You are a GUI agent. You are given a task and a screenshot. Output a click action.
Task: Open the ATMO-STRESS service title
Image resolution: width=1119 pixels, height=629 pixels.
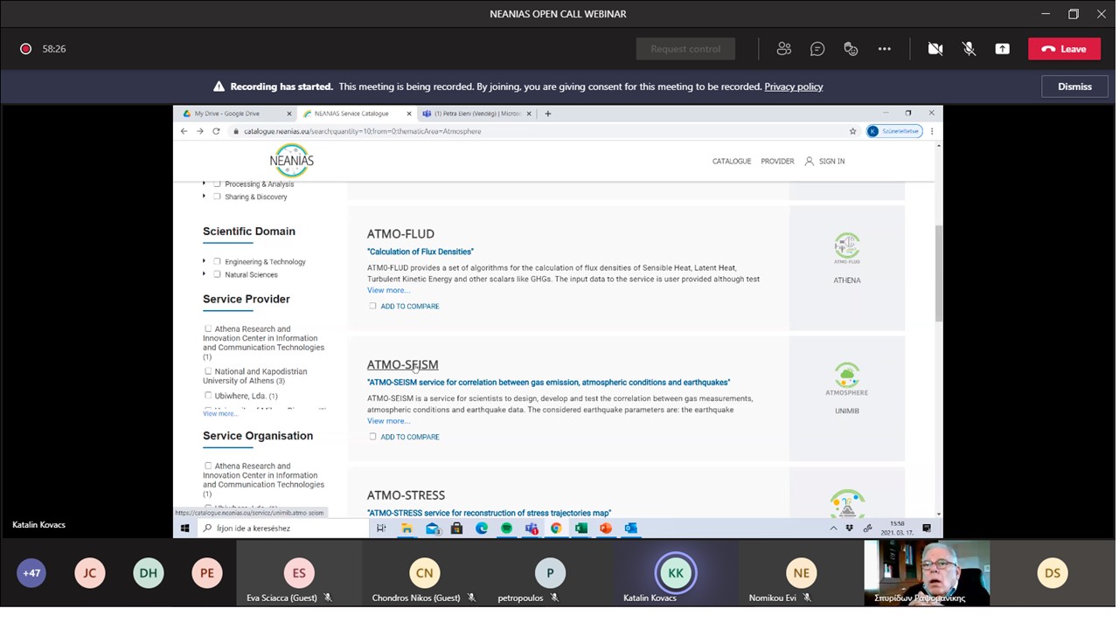[406, 495]
